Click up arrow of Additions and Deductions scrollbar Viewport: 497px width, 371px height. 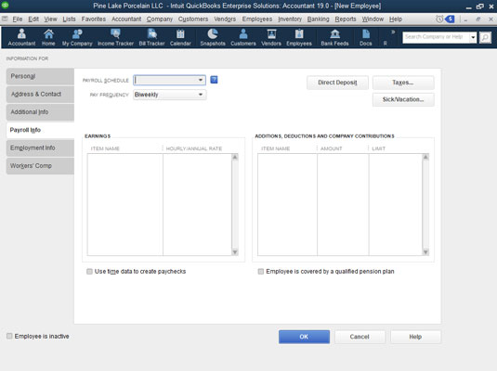425,157
